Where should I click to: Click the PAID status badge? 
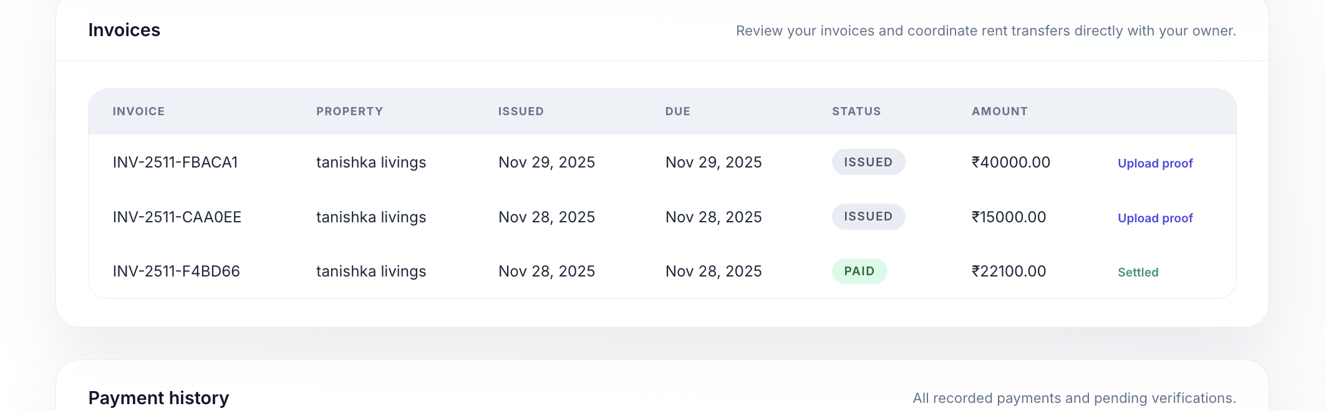(x=859, y=272)
